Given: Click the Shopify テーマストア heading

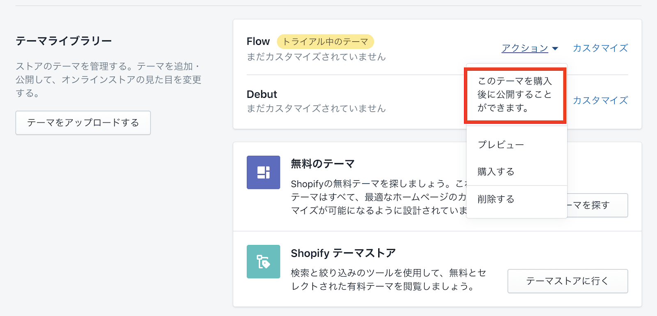Looking at the screenshot, I should tap(343, 253).
